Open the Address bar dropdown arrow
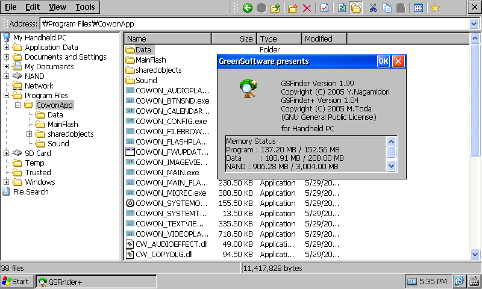Viewport: 482px width, 289px height. click(x=474, y=23)
